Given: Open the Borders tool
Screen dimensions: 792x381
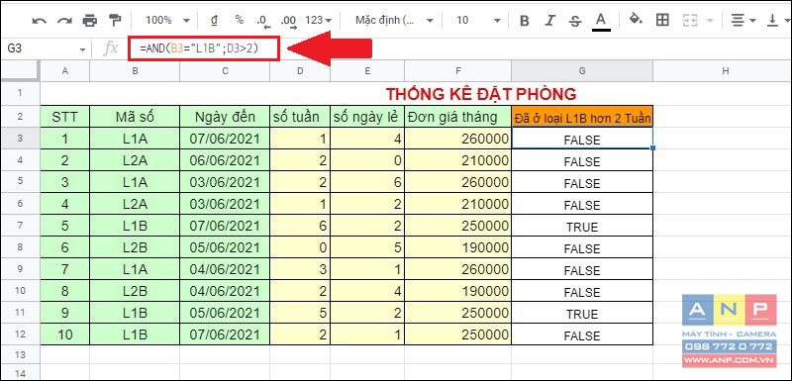Looking at the screenshot, I should pyautogui.click(x=662, y=20).
